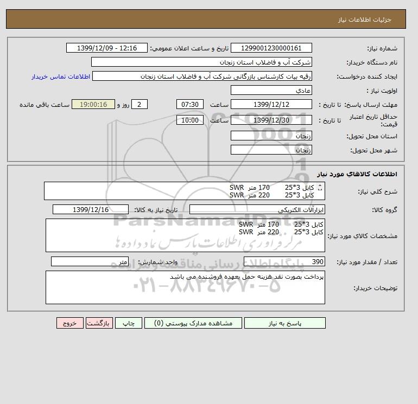Click the announcement date field 1399/12/09 - 12:16
Image resolution: width=418 pixels, height=404 pixels.
[x=106, y=48]
